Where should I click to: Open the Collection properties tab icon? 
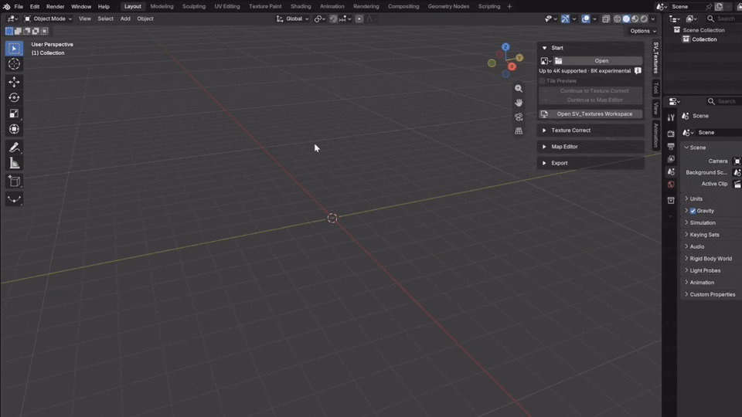click(671, 201)
